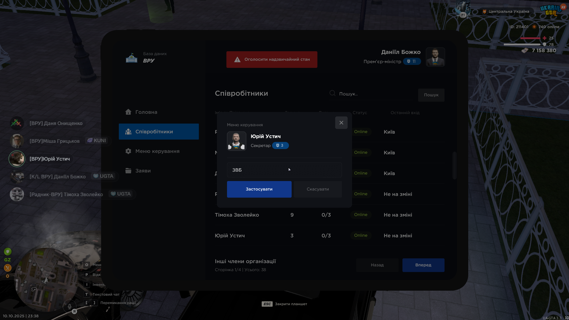Click the cash icon beside 7 158 380
The height and width of the screenshot is (320, 569).
[x=525, y=50]
